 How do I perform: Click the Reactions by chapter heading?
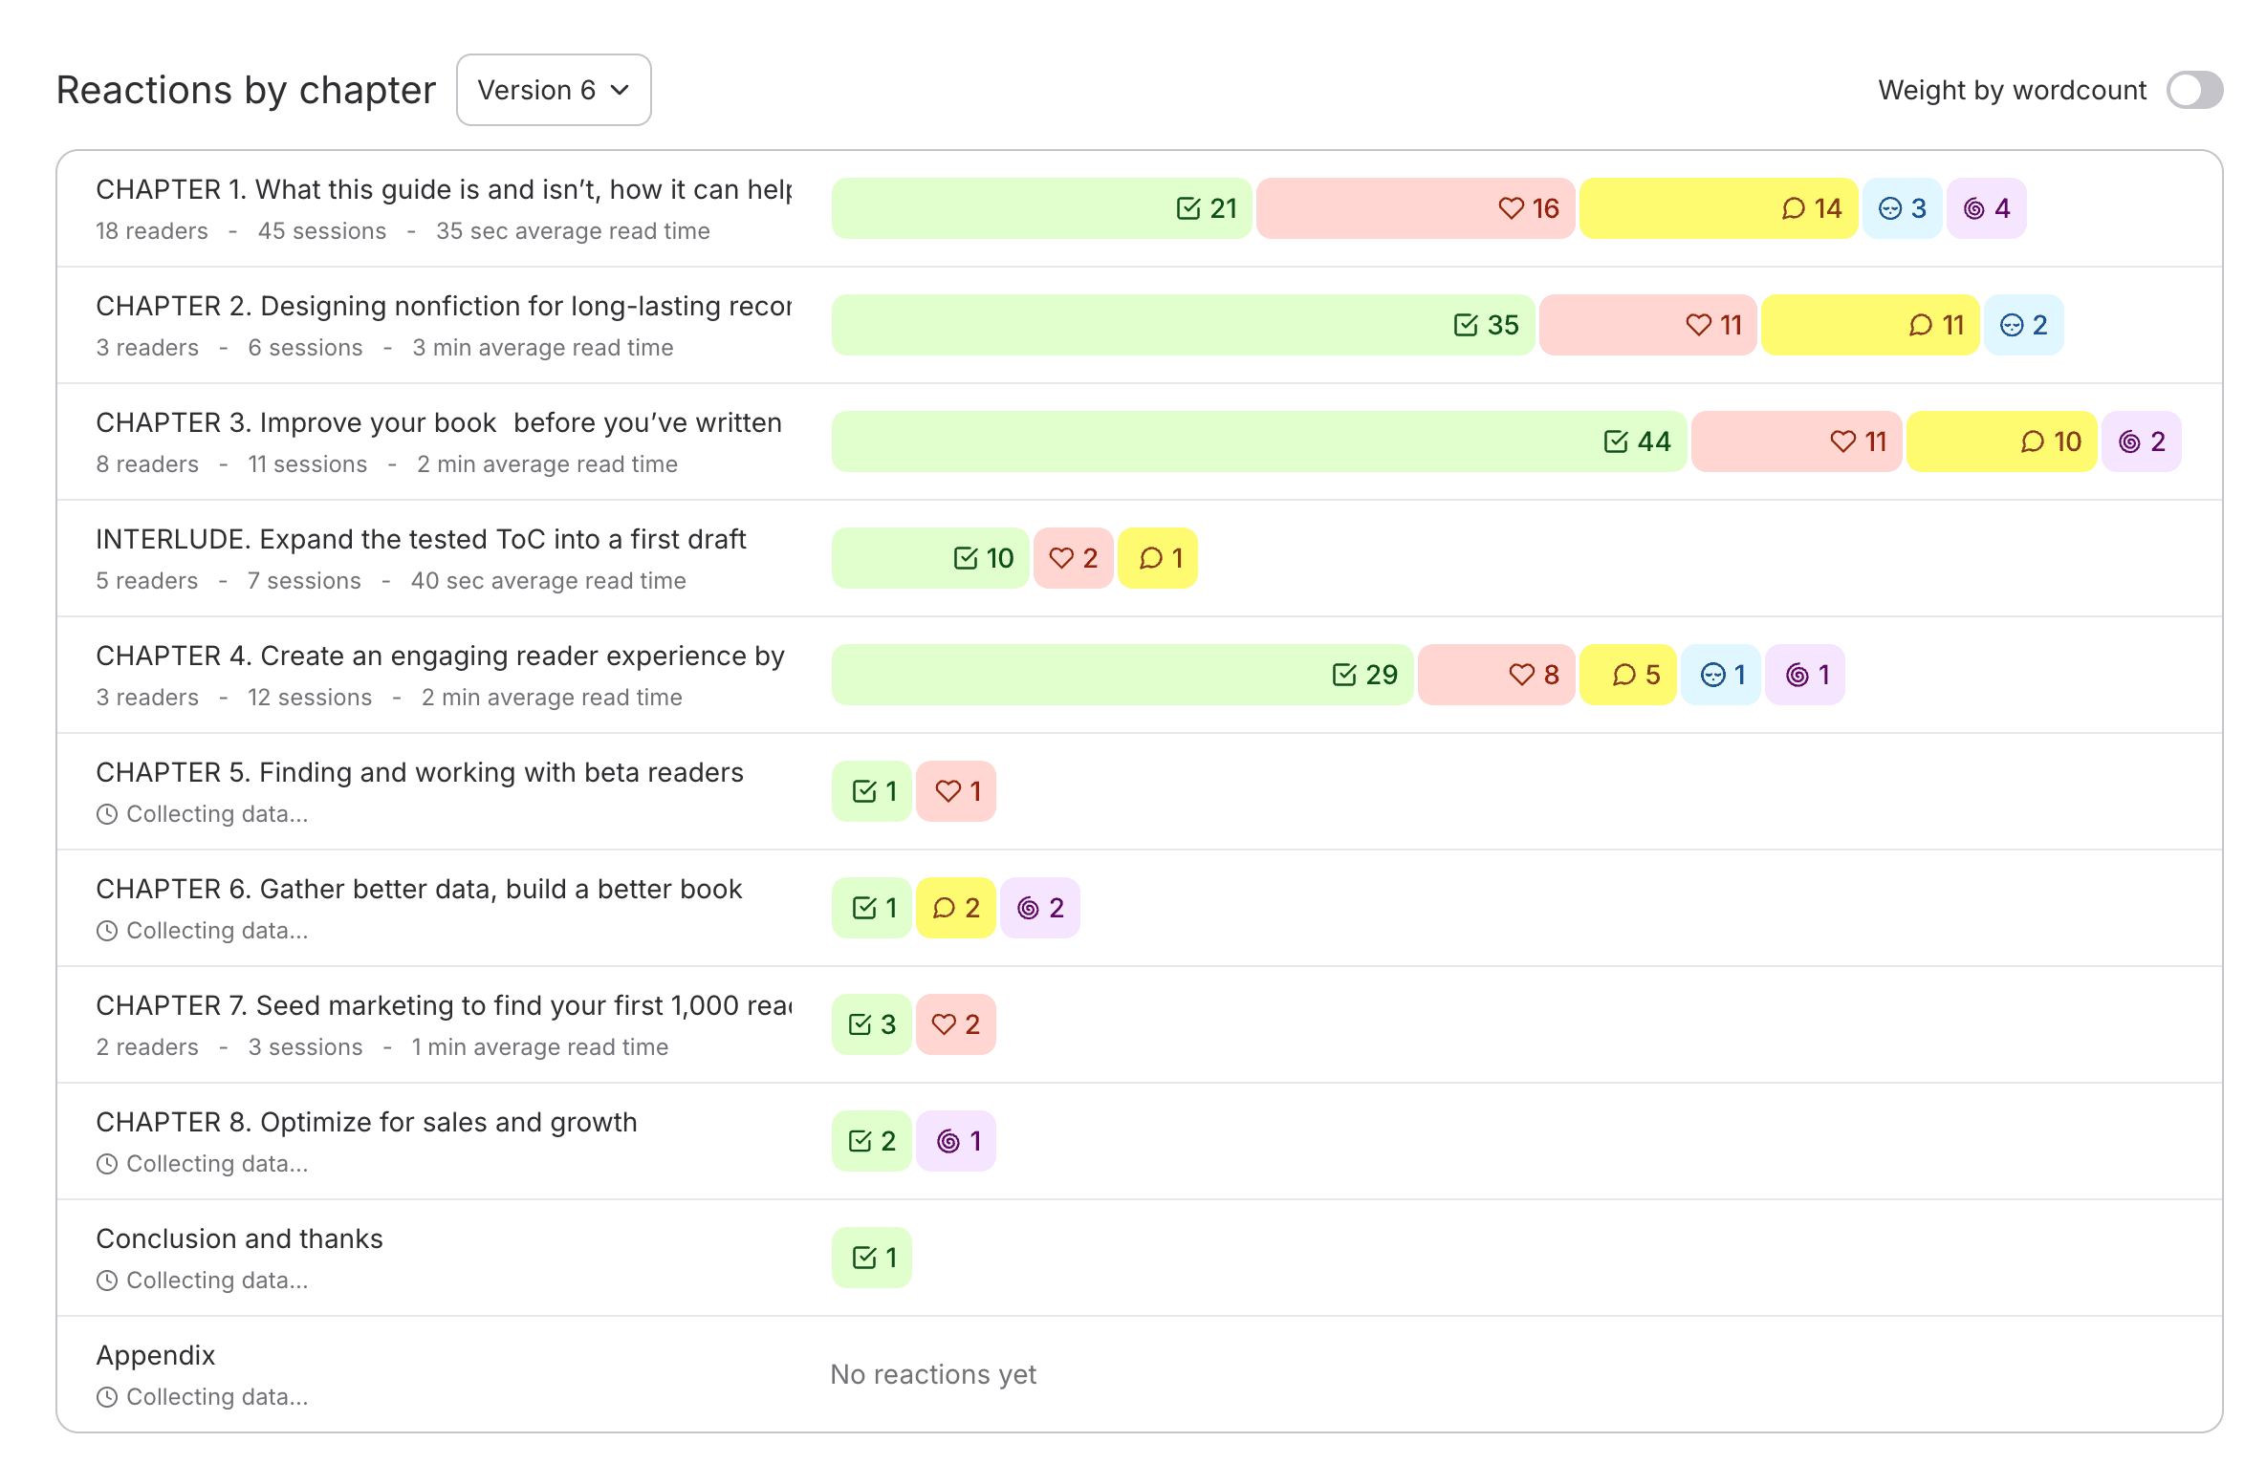[245, 89]
